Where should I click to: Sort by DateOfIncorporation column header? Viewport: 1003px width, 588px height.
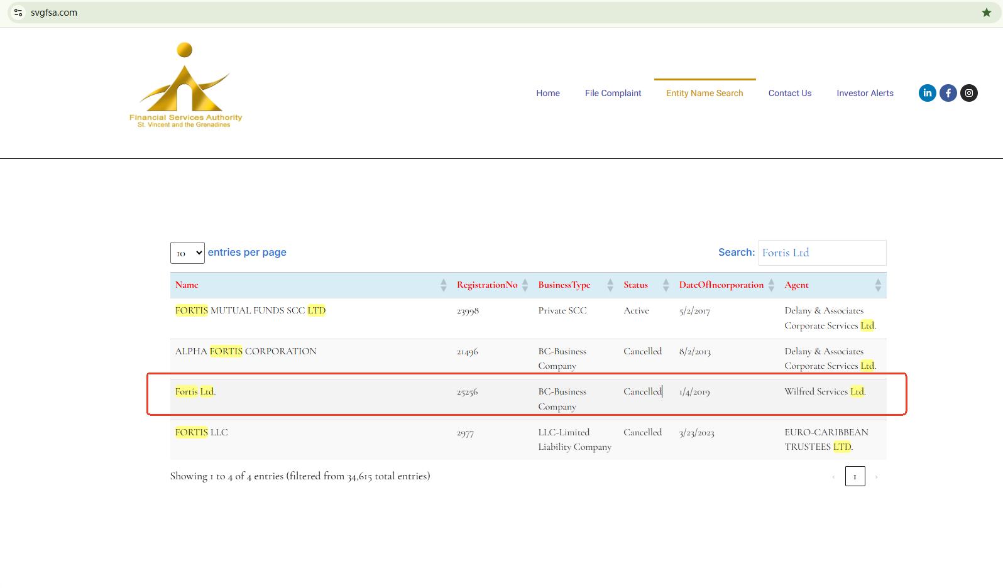pyautogui.click(x=721, y=285)
